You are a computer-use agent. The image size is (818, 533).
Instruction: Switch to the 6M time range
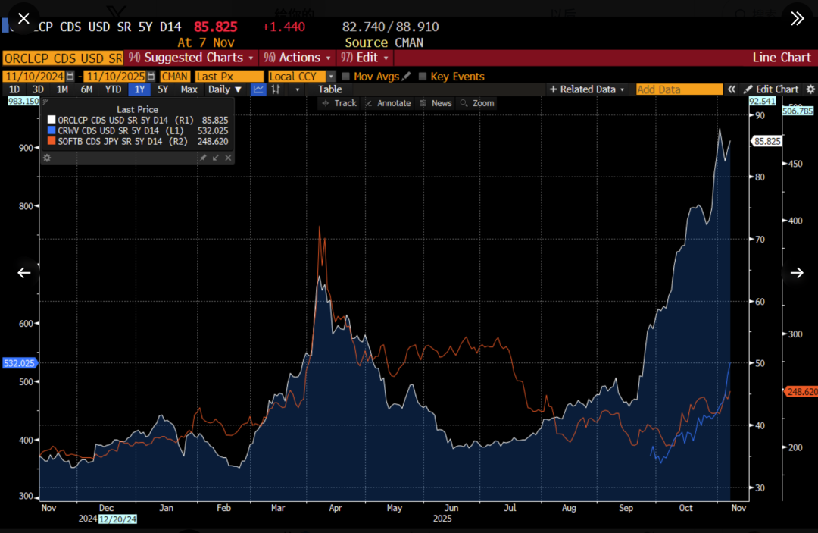(86, 89)
